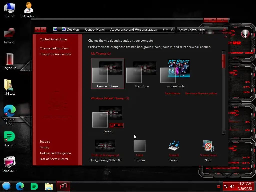
Task: Click the Alienware head gadget icon
Action: coord(245,34)
